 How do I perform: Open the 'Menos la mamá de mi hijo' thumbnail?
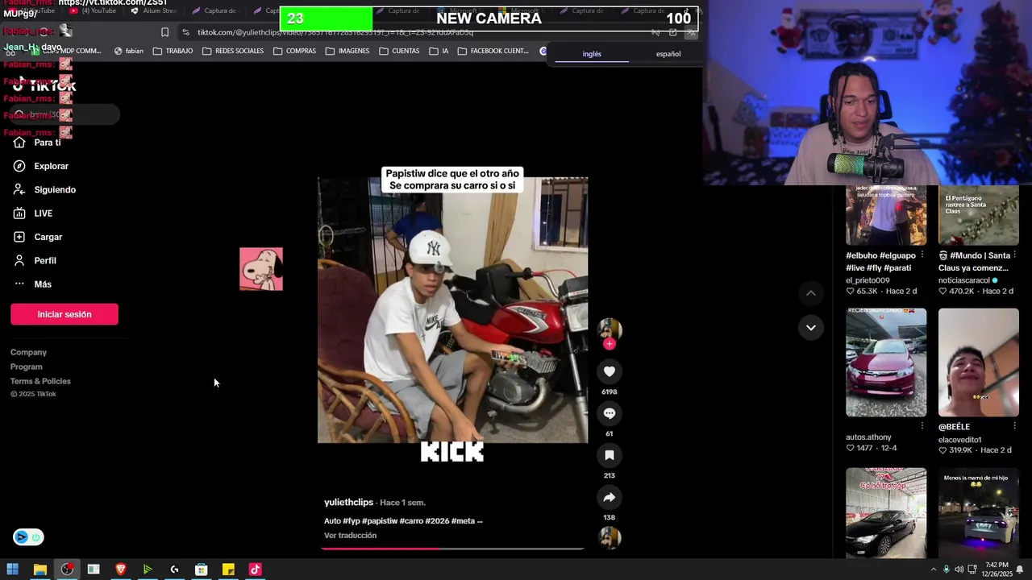tap(979, 513)
